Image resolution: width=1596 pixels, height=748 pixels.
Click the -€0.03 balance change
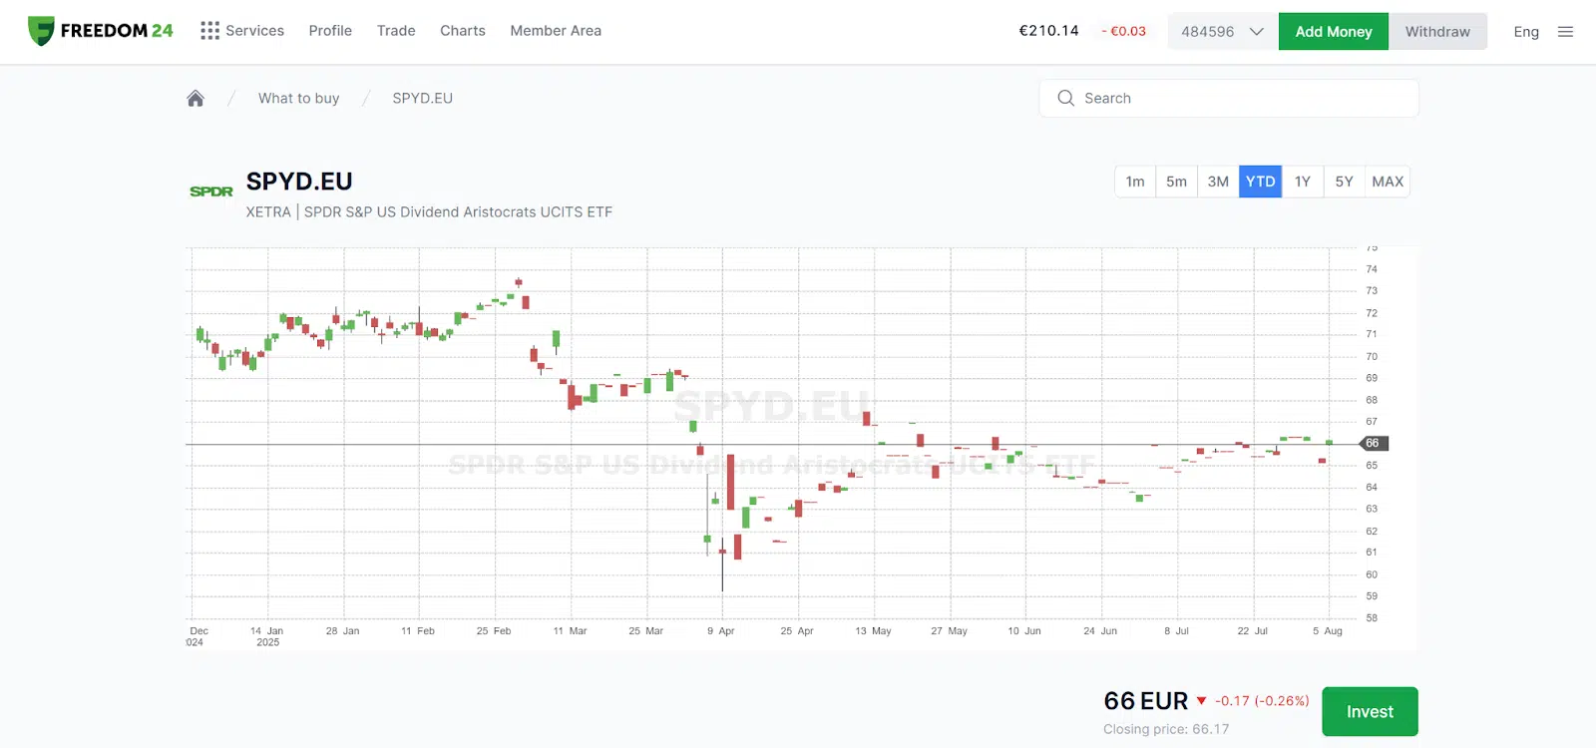tap(1123, 31)
